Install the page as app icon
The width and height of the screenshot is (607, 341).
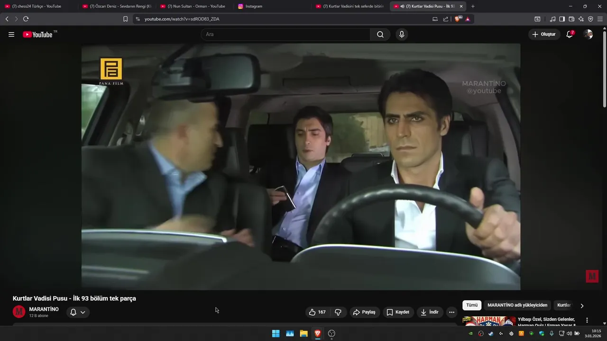coord(435,19)
